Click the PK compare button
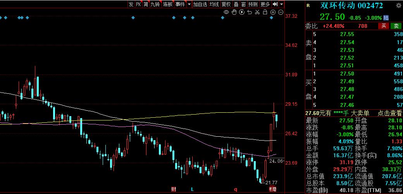 point(139,4)
